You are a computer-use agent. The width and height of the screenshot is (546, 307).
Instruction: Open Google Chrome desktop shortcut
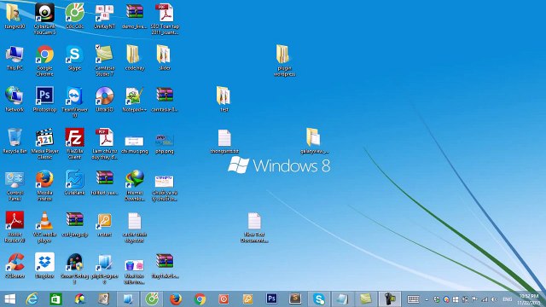click(44, 61)
